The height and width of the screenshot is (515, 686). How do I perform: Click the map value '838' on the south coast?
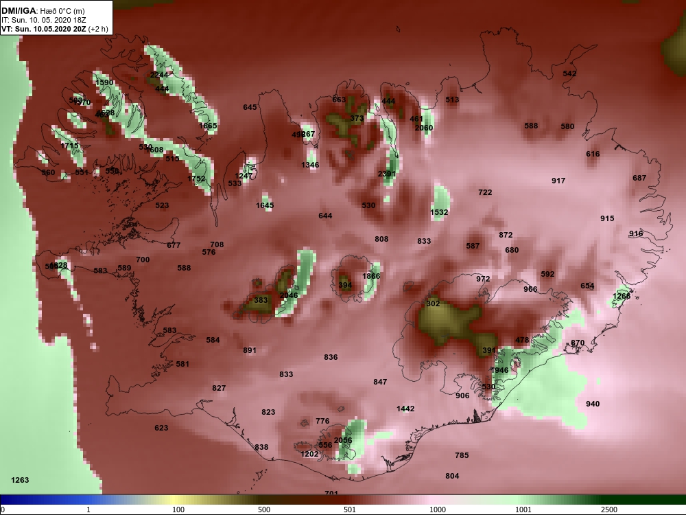pos(261,448)
